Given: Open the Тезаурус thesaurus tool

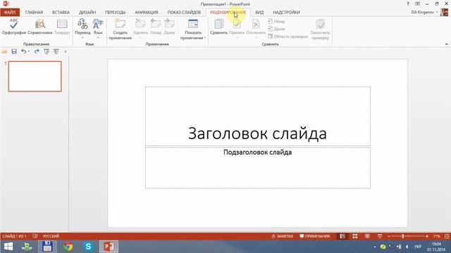Looking at the screenshot, I should click(62, 27).
